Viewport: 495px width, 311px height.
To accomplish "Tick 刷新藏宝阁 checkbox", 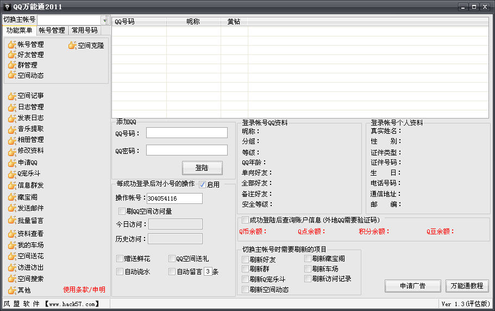I will [308, 259].
